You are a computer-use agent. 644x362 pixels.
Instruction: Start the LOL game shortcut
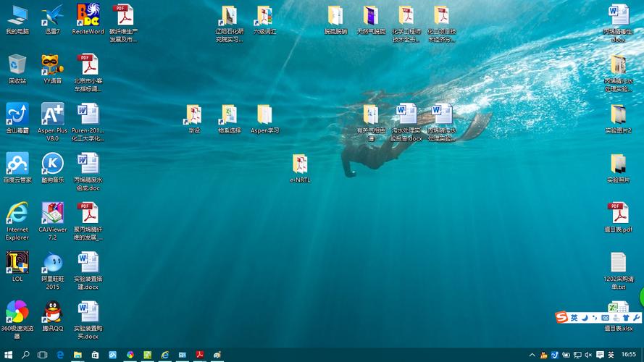(x=17, y=266)
